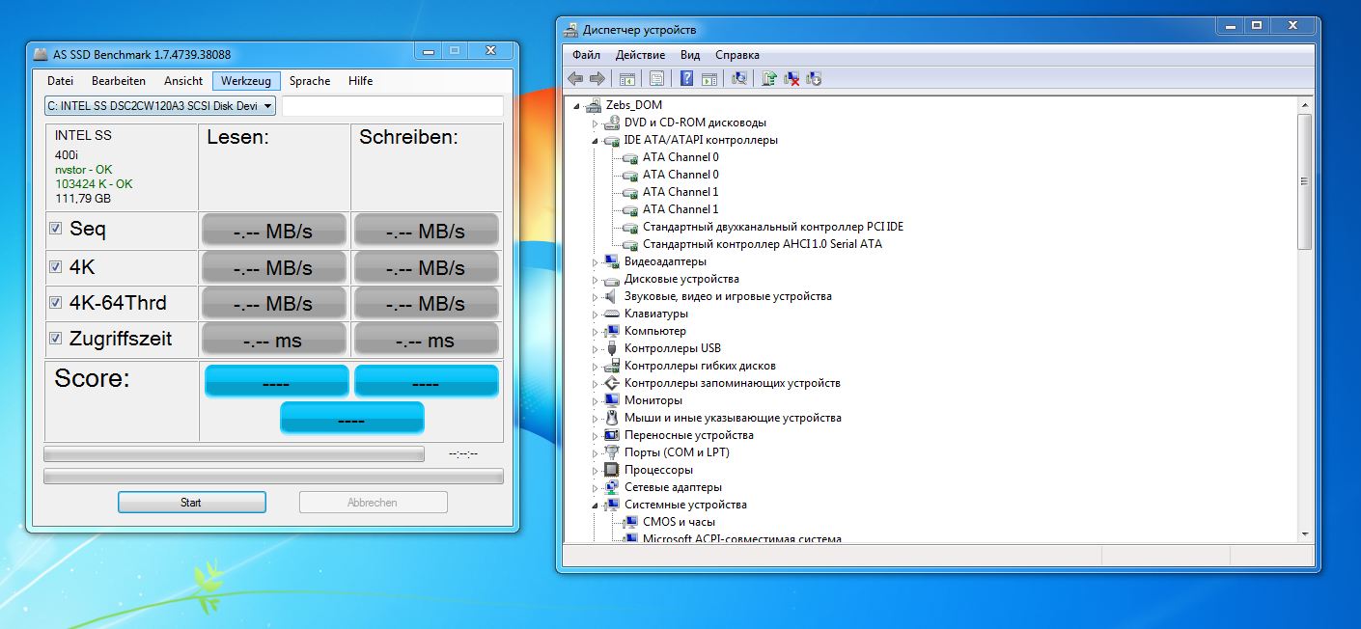This screenshot has width=1361, height=629.
Task: Toggle the 4K-64Thrd test checkbox
Action: point(56,303)
